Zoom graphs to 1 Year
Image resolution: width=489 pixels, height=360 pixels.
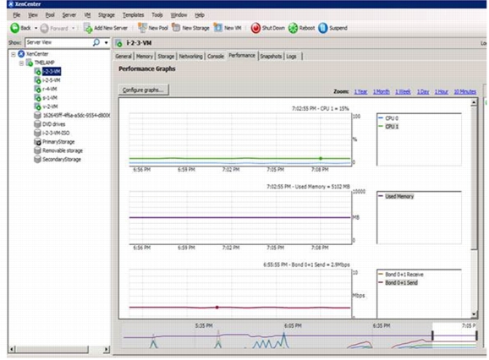click(360, 91)
